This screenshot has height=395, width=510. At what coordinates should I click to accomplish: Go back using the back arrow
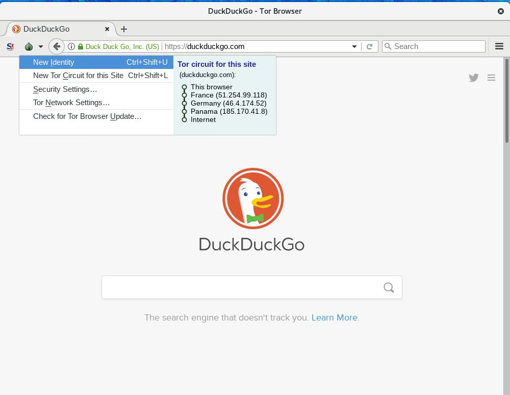click(x=57, y=46)
